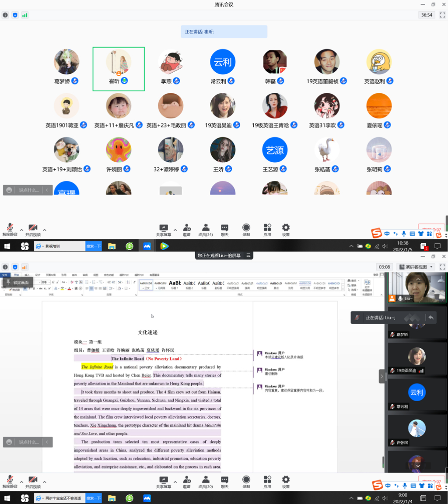Click the reply arrow in 正在讲话: Liu~ popup
The height and width of the screenshot is (504, 448).
(431, 318)
